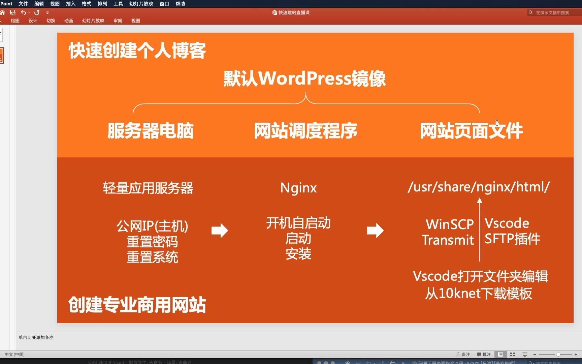Switch to Normal view in status bar
Viewport: 582px width, 364px height.
point(500,354)
